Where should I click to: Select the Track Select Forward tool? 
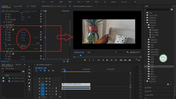coord(29,70)
